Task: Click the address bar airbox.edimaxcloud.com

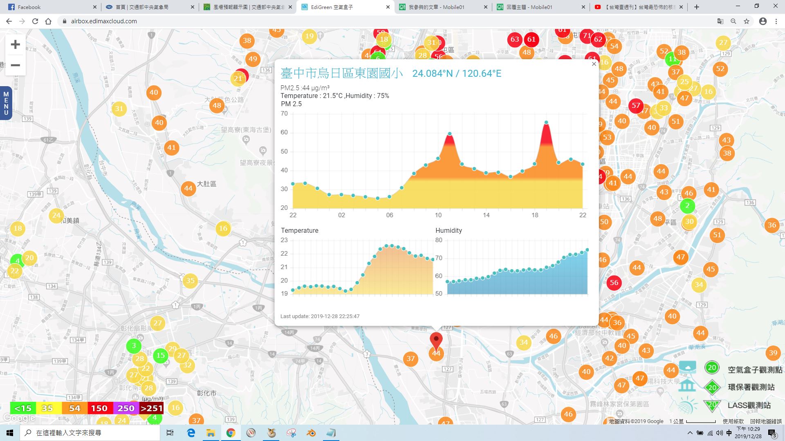Action: pos(104,21)
